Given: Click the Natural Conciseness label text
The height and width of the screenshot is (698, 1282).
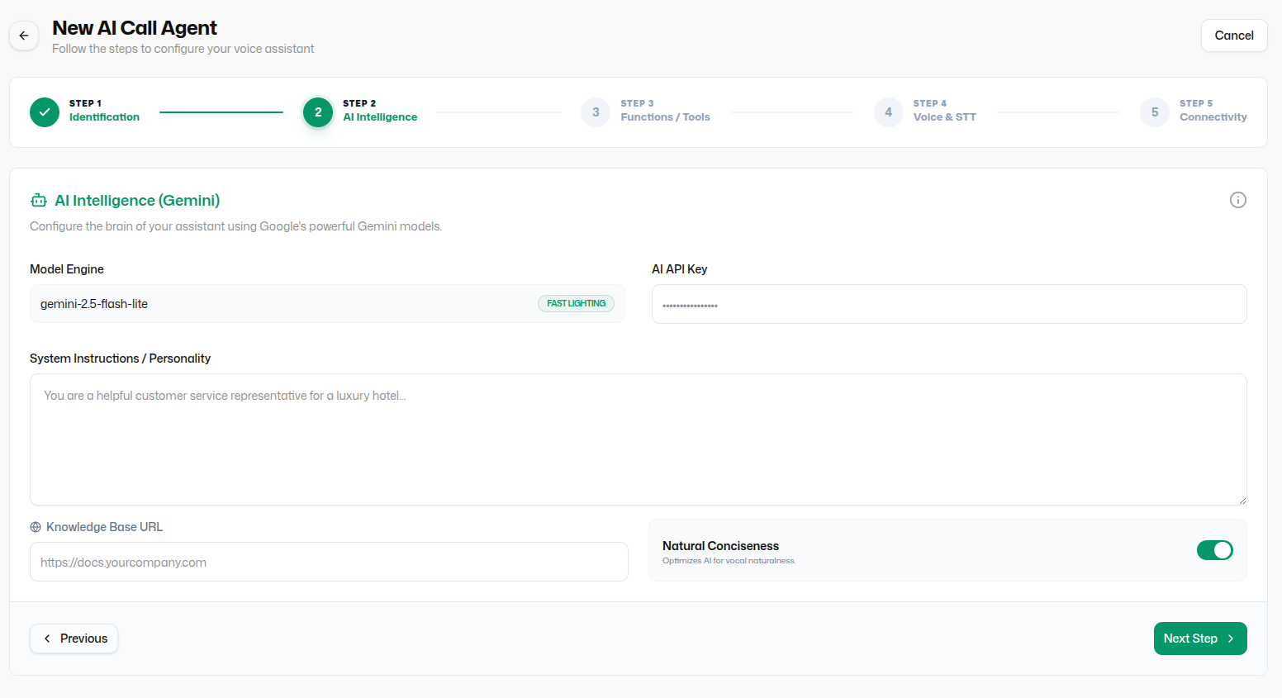Looking at the screenshot, I should (720, 546).
